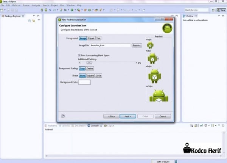
Task: Open the New file dropdown arrow
Action: point(5,10)
